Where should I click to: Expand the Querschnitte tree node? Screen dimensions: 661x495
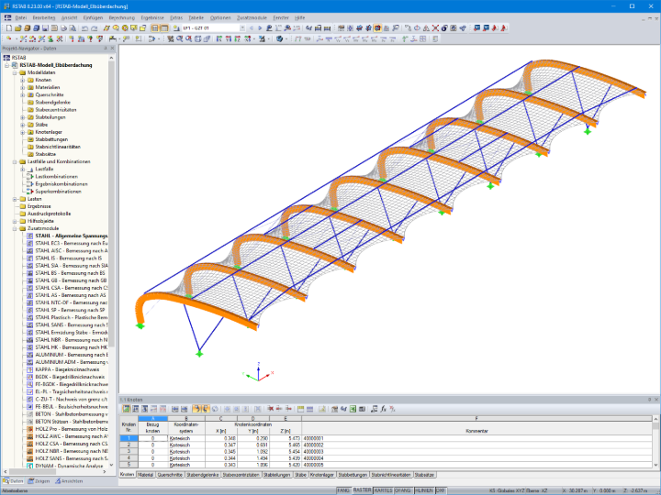22,95
